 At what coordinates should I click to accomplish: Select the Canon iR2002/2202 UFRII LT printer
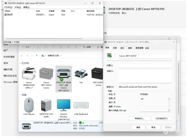click(29, 78)
